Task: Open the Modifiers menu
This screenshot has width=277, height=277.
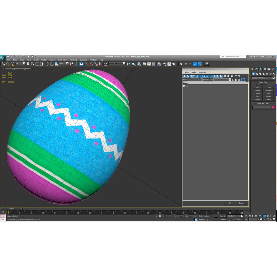Action: 44,60
